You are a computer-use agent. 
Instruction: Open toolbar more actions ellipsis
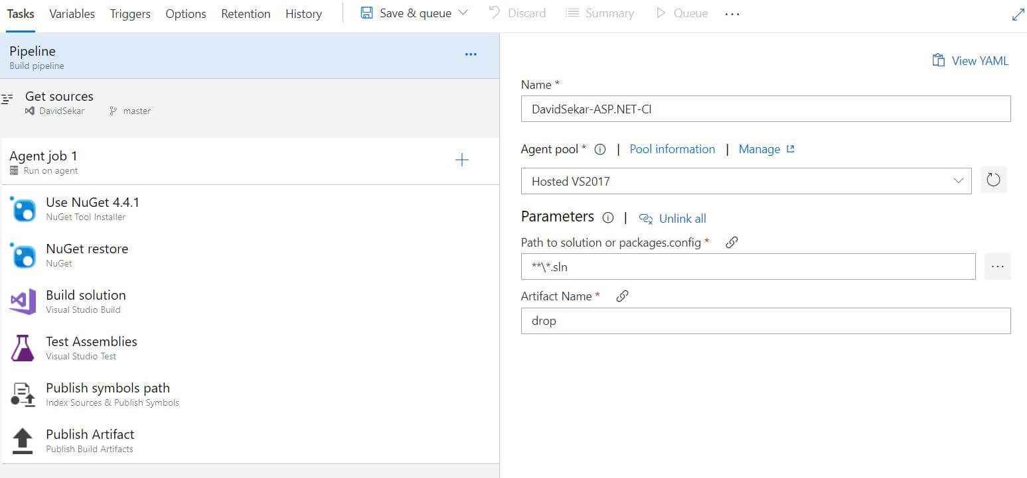click(732, 14)
